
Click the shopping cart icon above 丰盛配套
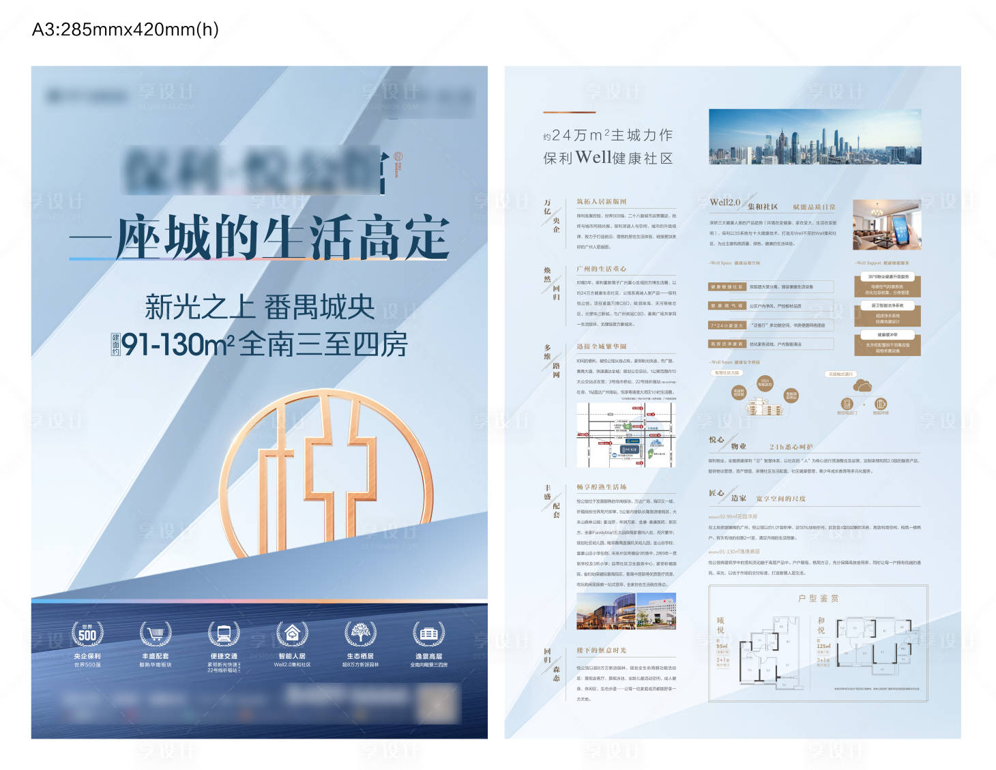click(156, 634)
